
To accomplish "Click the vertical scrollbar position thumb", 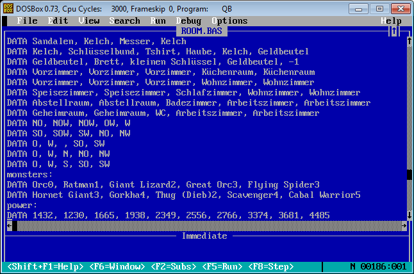I will (x=410, y=174).
